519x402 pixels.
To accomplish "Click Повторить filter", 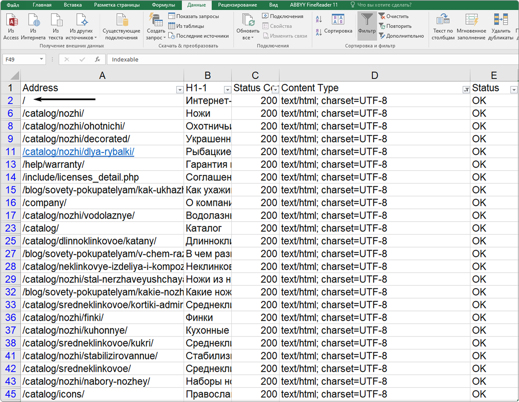I will point(395,26).
